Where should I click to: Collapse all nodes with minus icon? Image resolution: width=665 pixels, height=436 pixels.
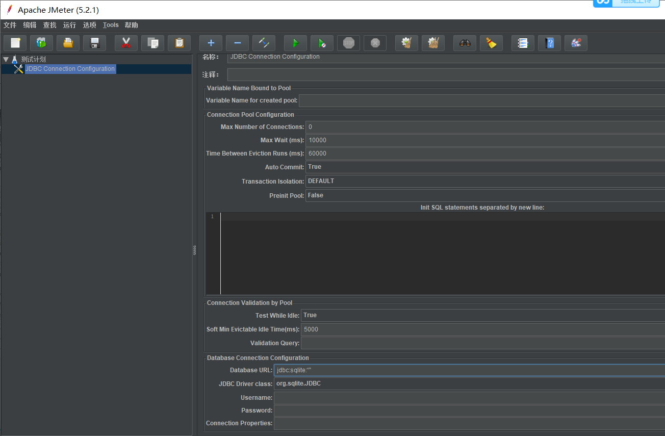[237, 43]
